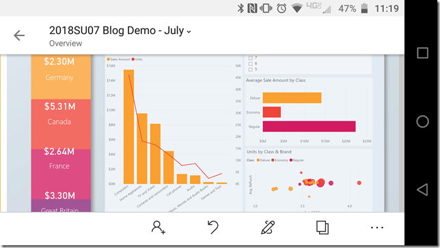Click the Deluxe class orange bar
The width and height of the screenshot is (440, 248).
(x=292, y=97)
